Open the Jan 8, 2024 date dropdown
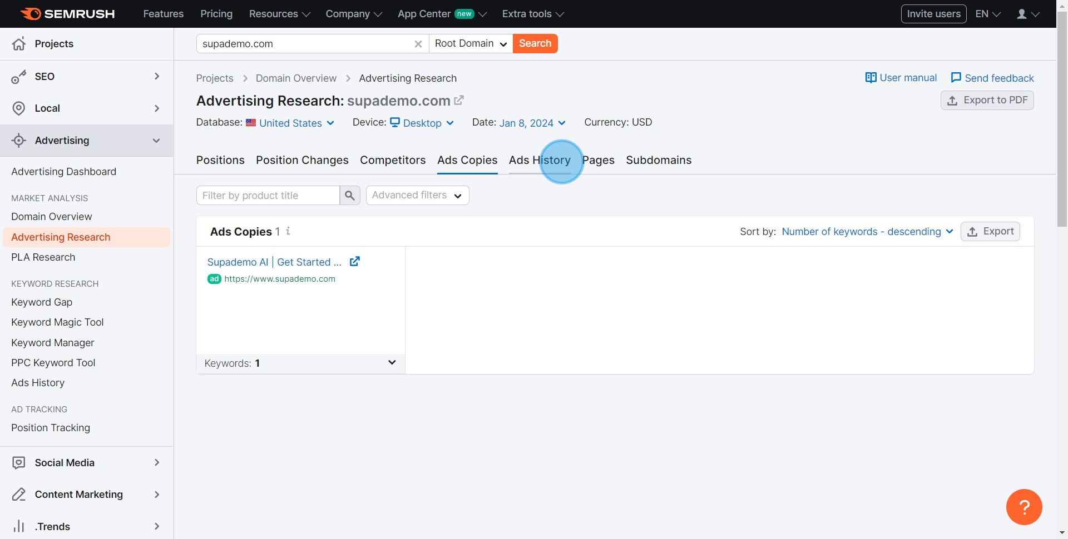The height and width of the screenshot is (539, 1068). tap(532, 123)
